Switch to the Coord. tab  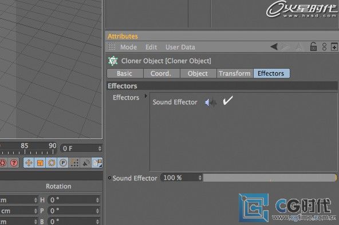pyautogui.click(x=161, y=73)
